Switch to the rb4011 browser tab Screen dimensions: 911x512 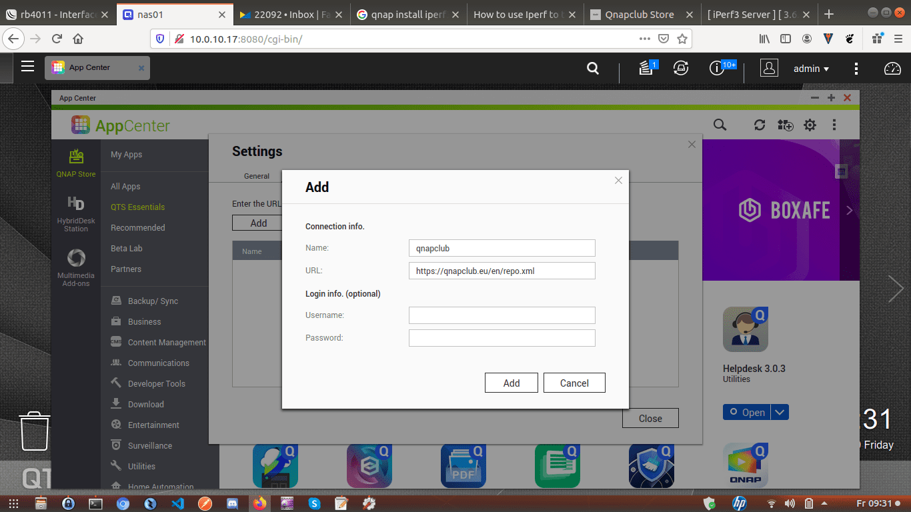coord(57,15)
